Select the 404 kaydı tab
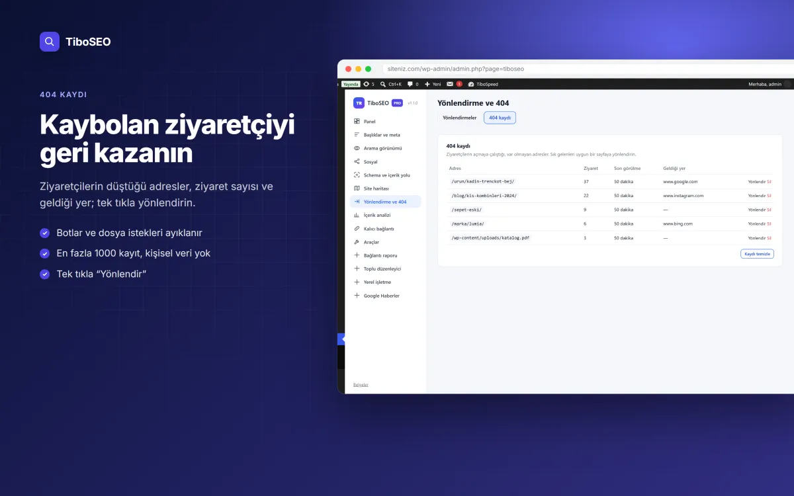This screenshot has width=794, height=496. [500, 118]
